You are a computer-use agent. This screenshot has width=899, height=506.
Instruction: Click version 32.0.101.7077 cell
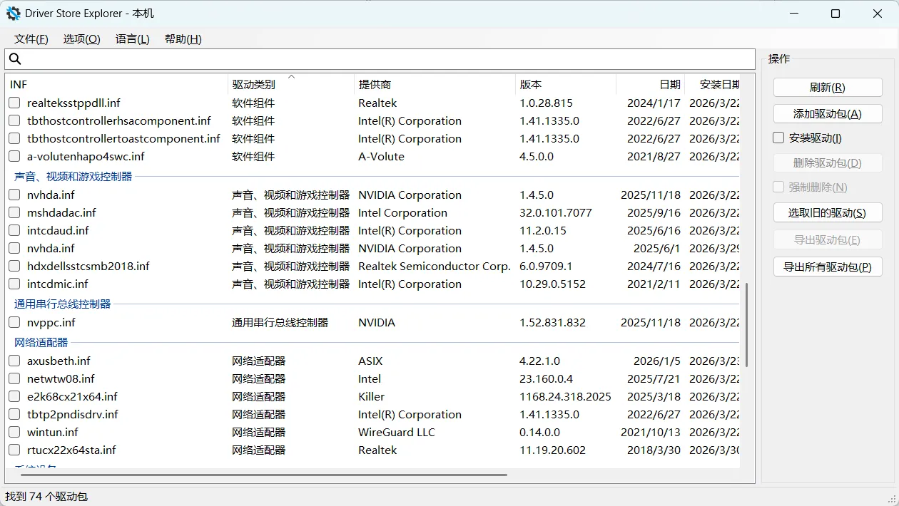click(x=556, y=213)
